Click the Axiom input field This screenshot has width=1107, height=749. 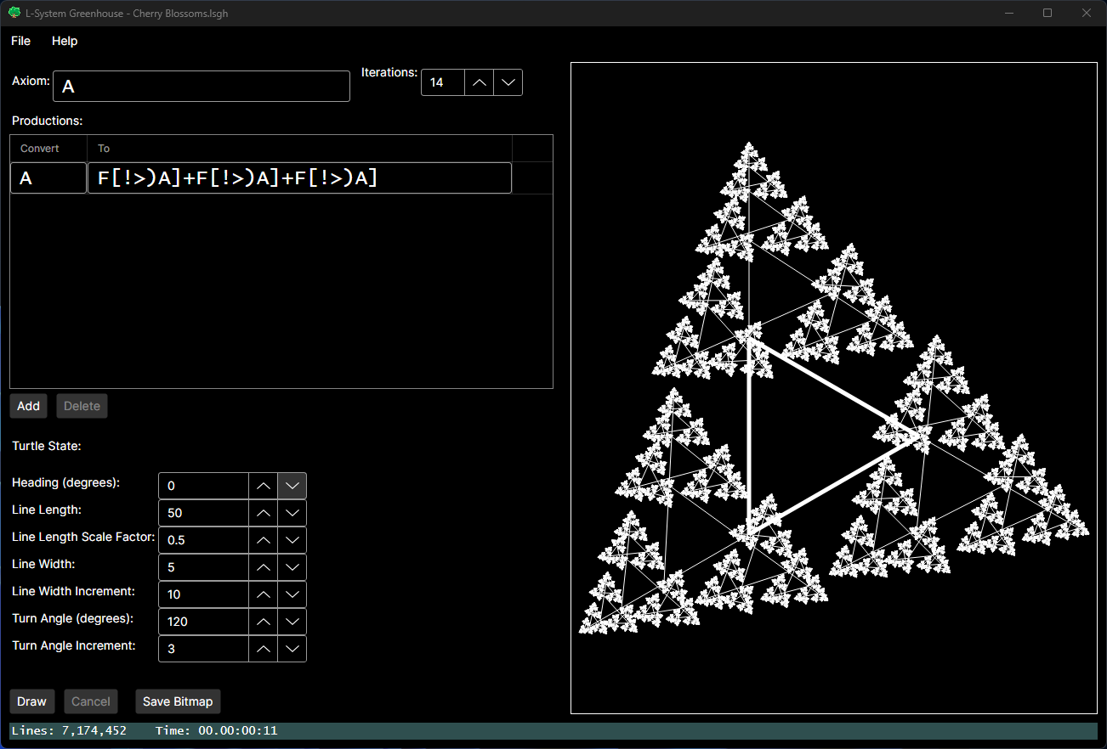[202, 86]
